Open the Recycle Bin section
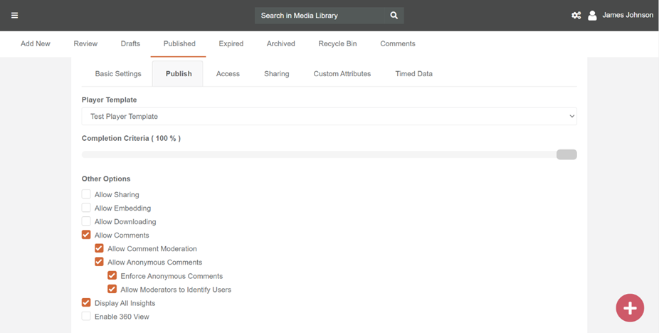The width and height of the screenshot is (659, 333). tap(337, 43)
